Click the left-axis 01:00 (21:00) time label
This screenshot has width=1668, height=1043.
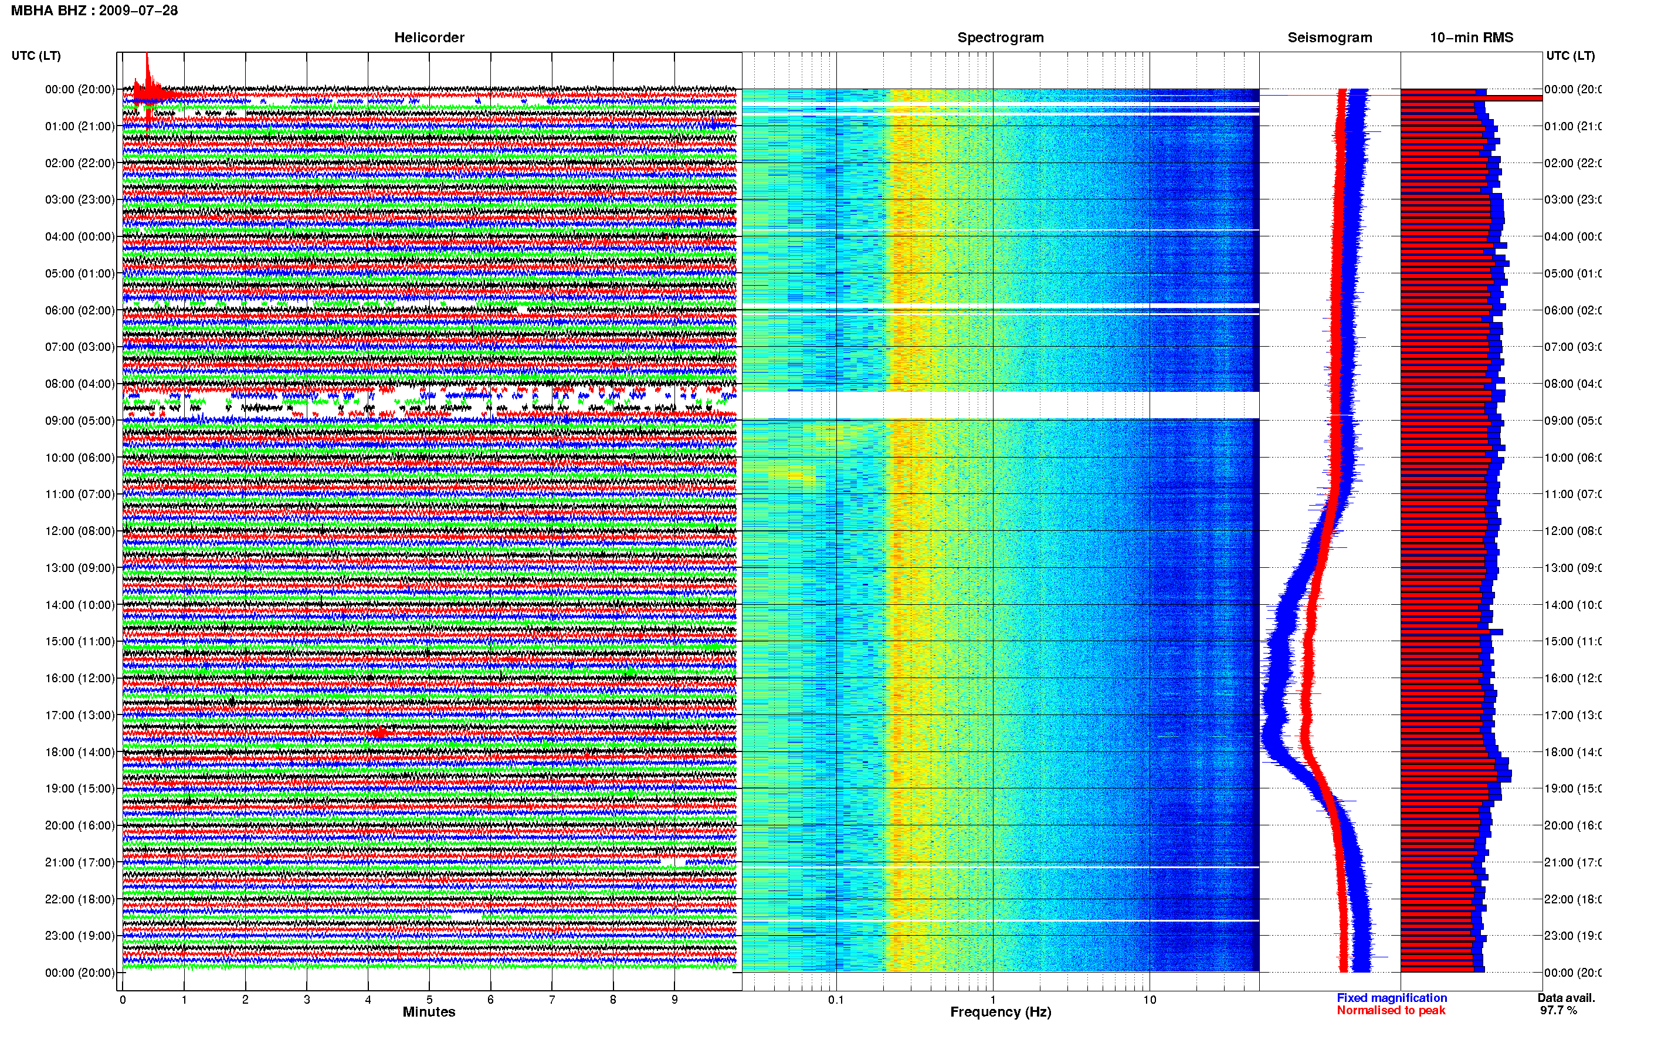click(x=80, y=126)
